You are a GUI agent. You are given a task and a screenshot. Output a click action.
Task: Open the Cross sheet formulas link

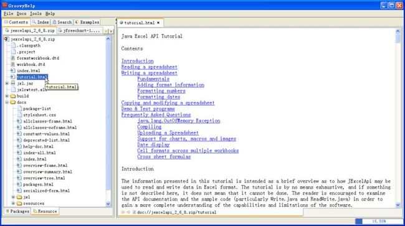click(x=164, y=156)
